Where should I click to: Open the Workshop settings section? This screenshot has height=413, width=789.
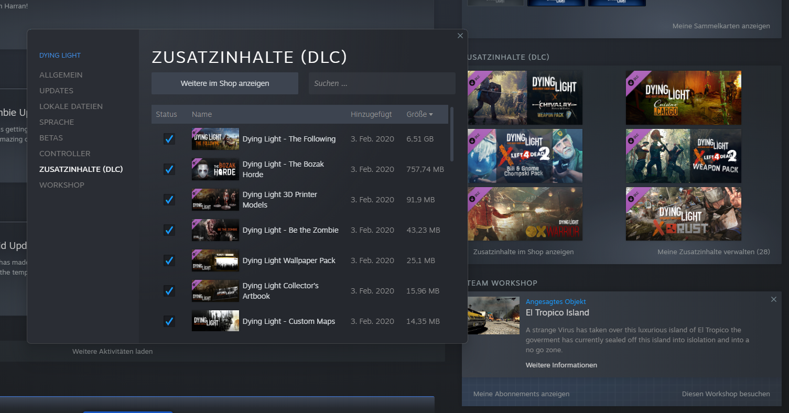pyautogui.click(x=61, y=184)
